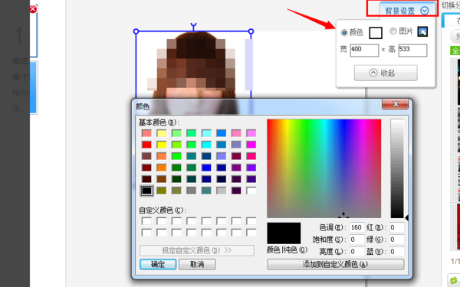Select the first empty custom color slot

tap(146, 221)
